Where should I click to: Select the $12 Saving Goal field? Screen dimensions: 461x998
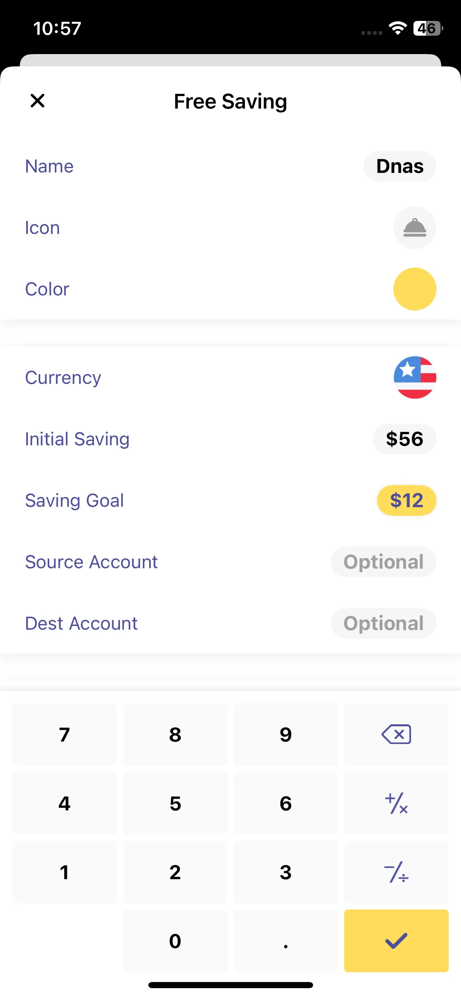pyautogui.click(x=406, y=500)
